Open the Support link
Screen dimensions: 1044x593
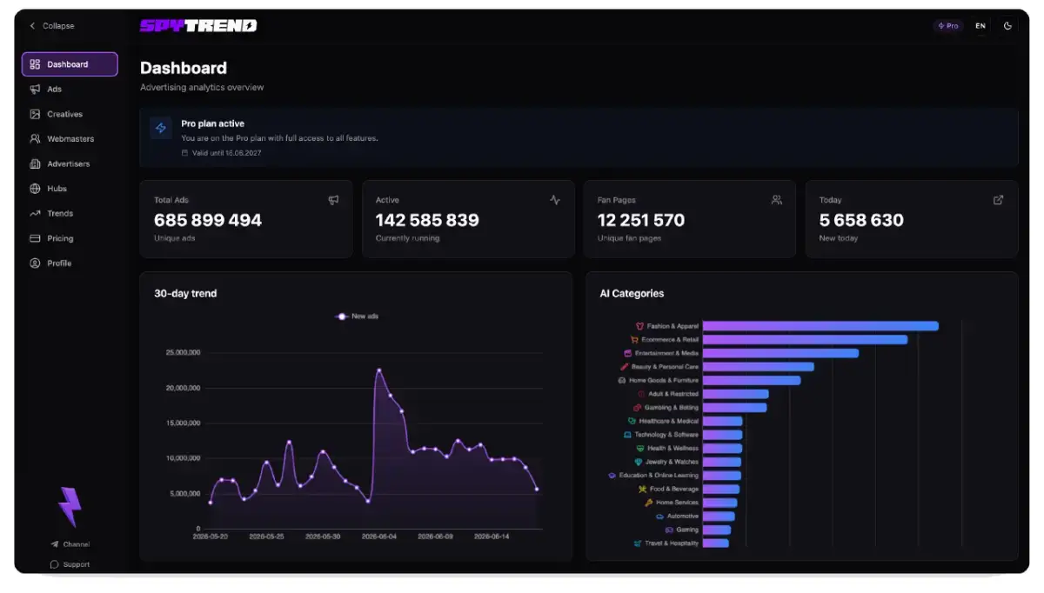click(70, 564)
